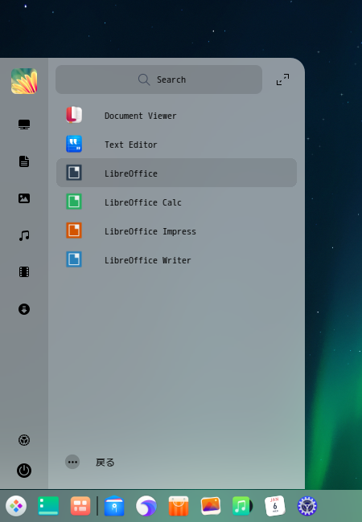Click the user avatar flower picture
This screenshot has width=362, height=522.
pyautogui.click(x=24, y=81)
